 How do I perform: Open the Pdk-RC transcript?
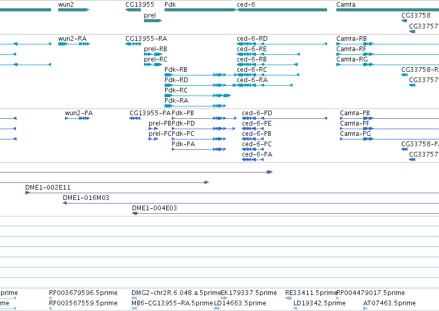176,90
